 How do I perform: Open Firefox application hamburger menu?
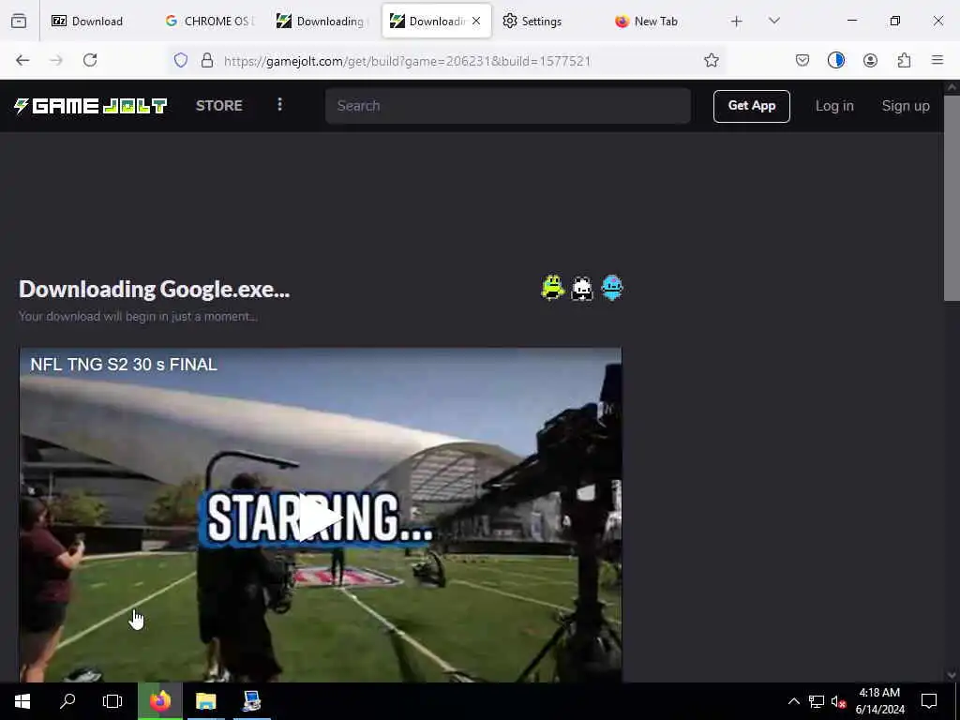click(937, 60)
